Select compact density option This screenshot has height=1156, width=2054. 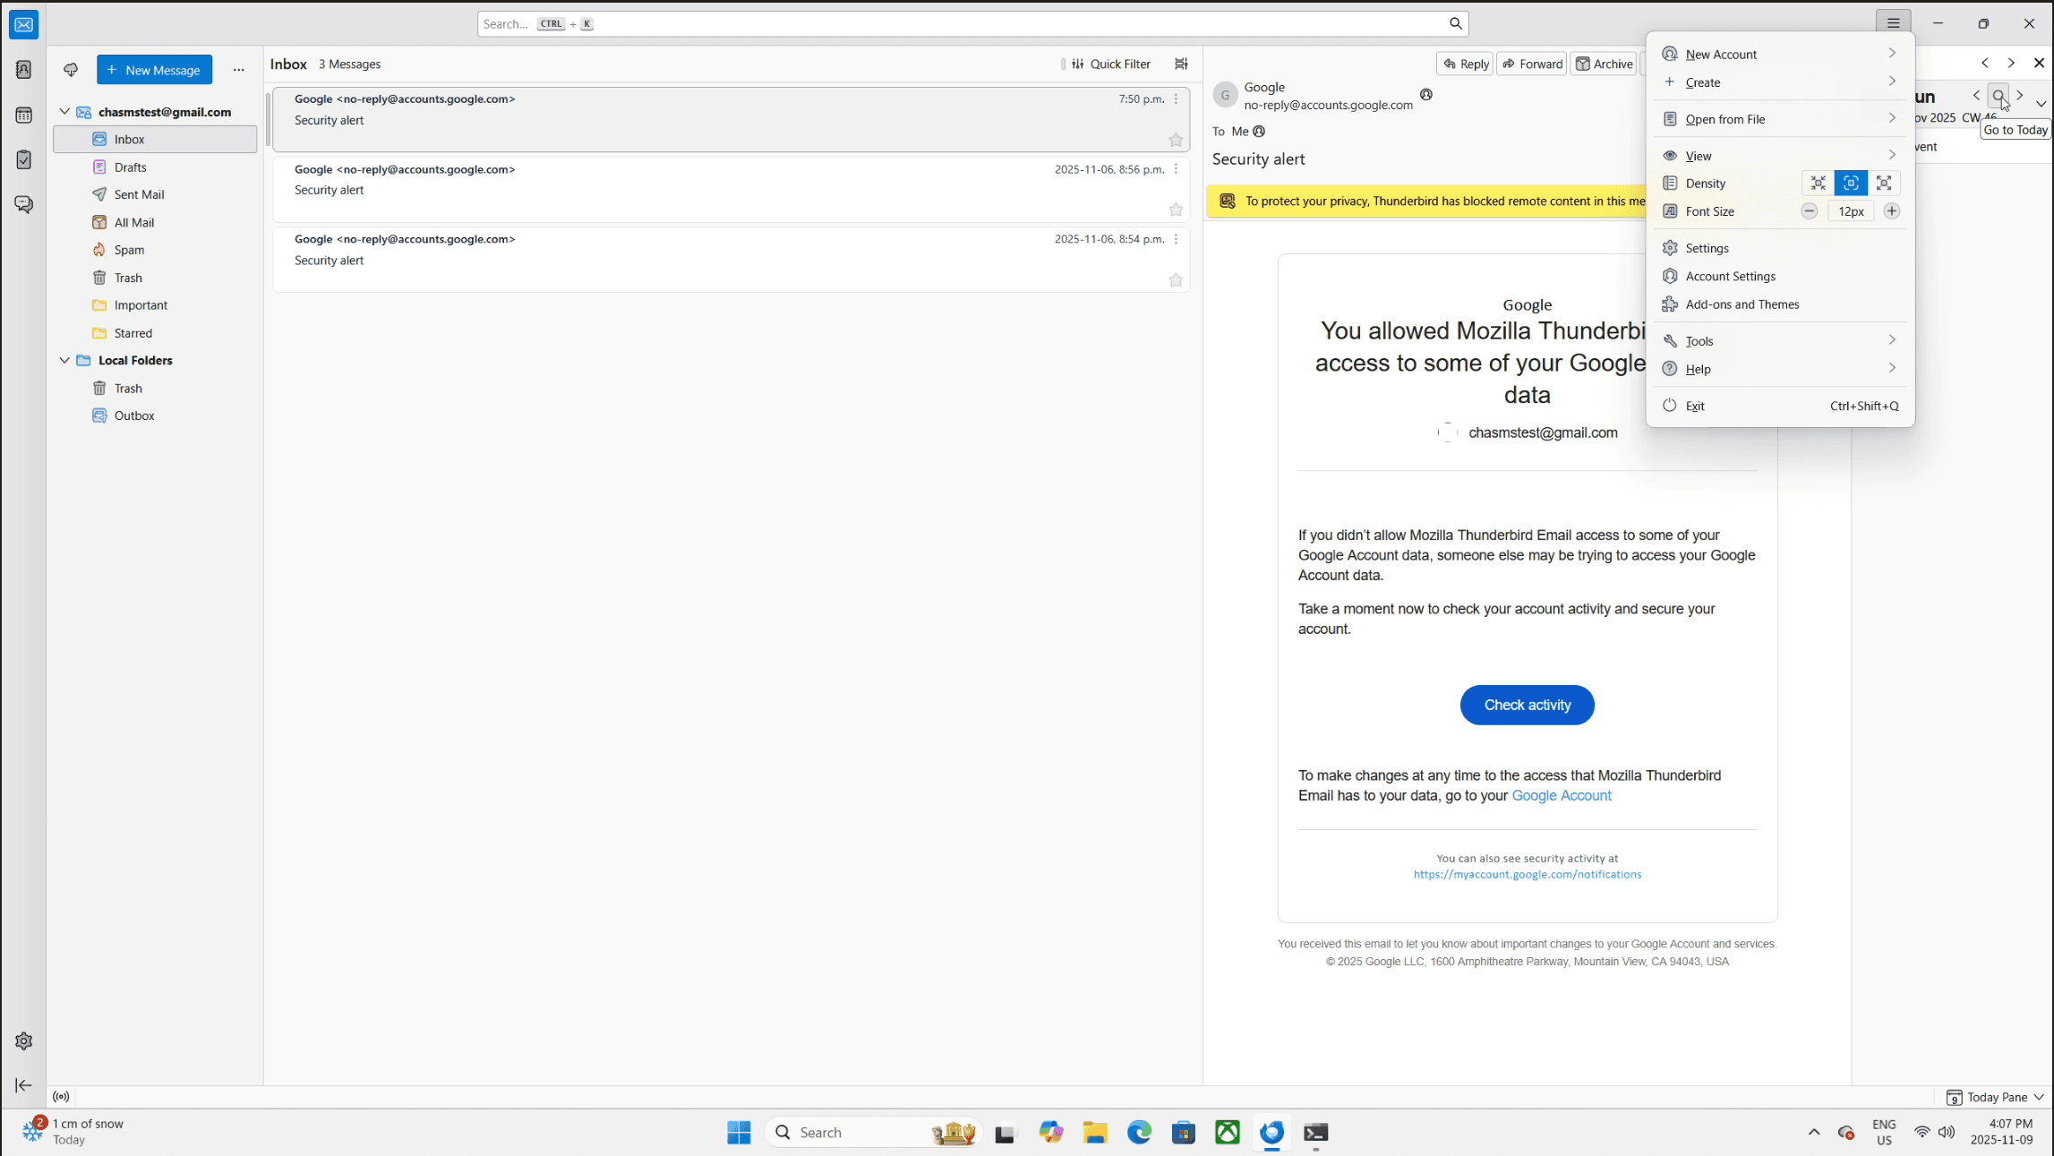coord(1818,184)
